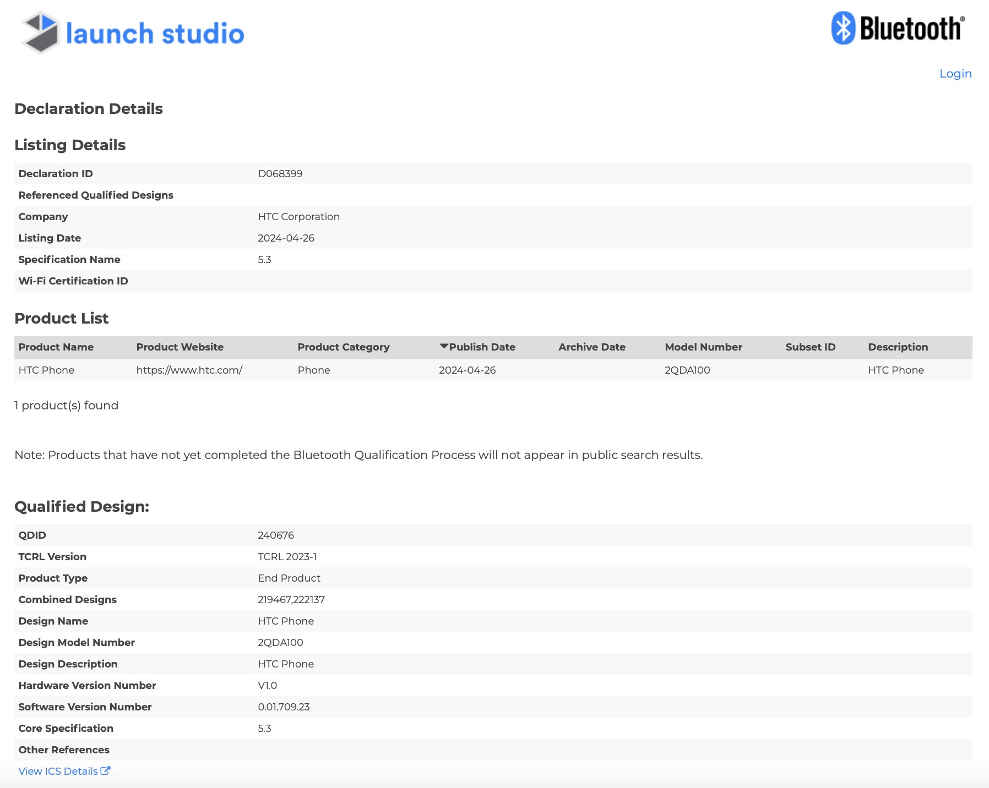Click model number 2QDA100 in Product List
The image size is (989, 788).
click(687, 370)
